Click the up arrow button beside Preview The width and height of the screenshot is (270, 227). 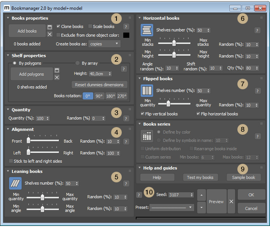pos(201,195)
